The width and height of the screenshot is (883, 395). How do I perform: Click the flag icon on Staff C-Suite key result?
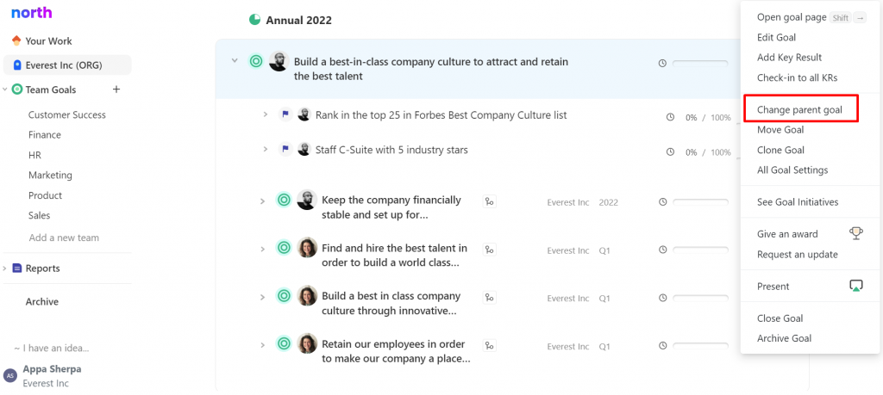tap(285, 150)
